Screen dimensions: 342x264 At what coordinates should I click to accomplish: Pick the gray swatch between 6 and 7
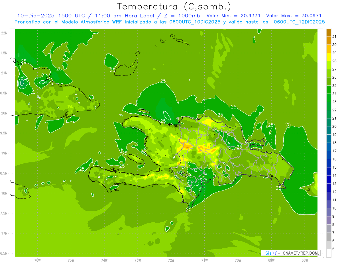tap(329, 237)
